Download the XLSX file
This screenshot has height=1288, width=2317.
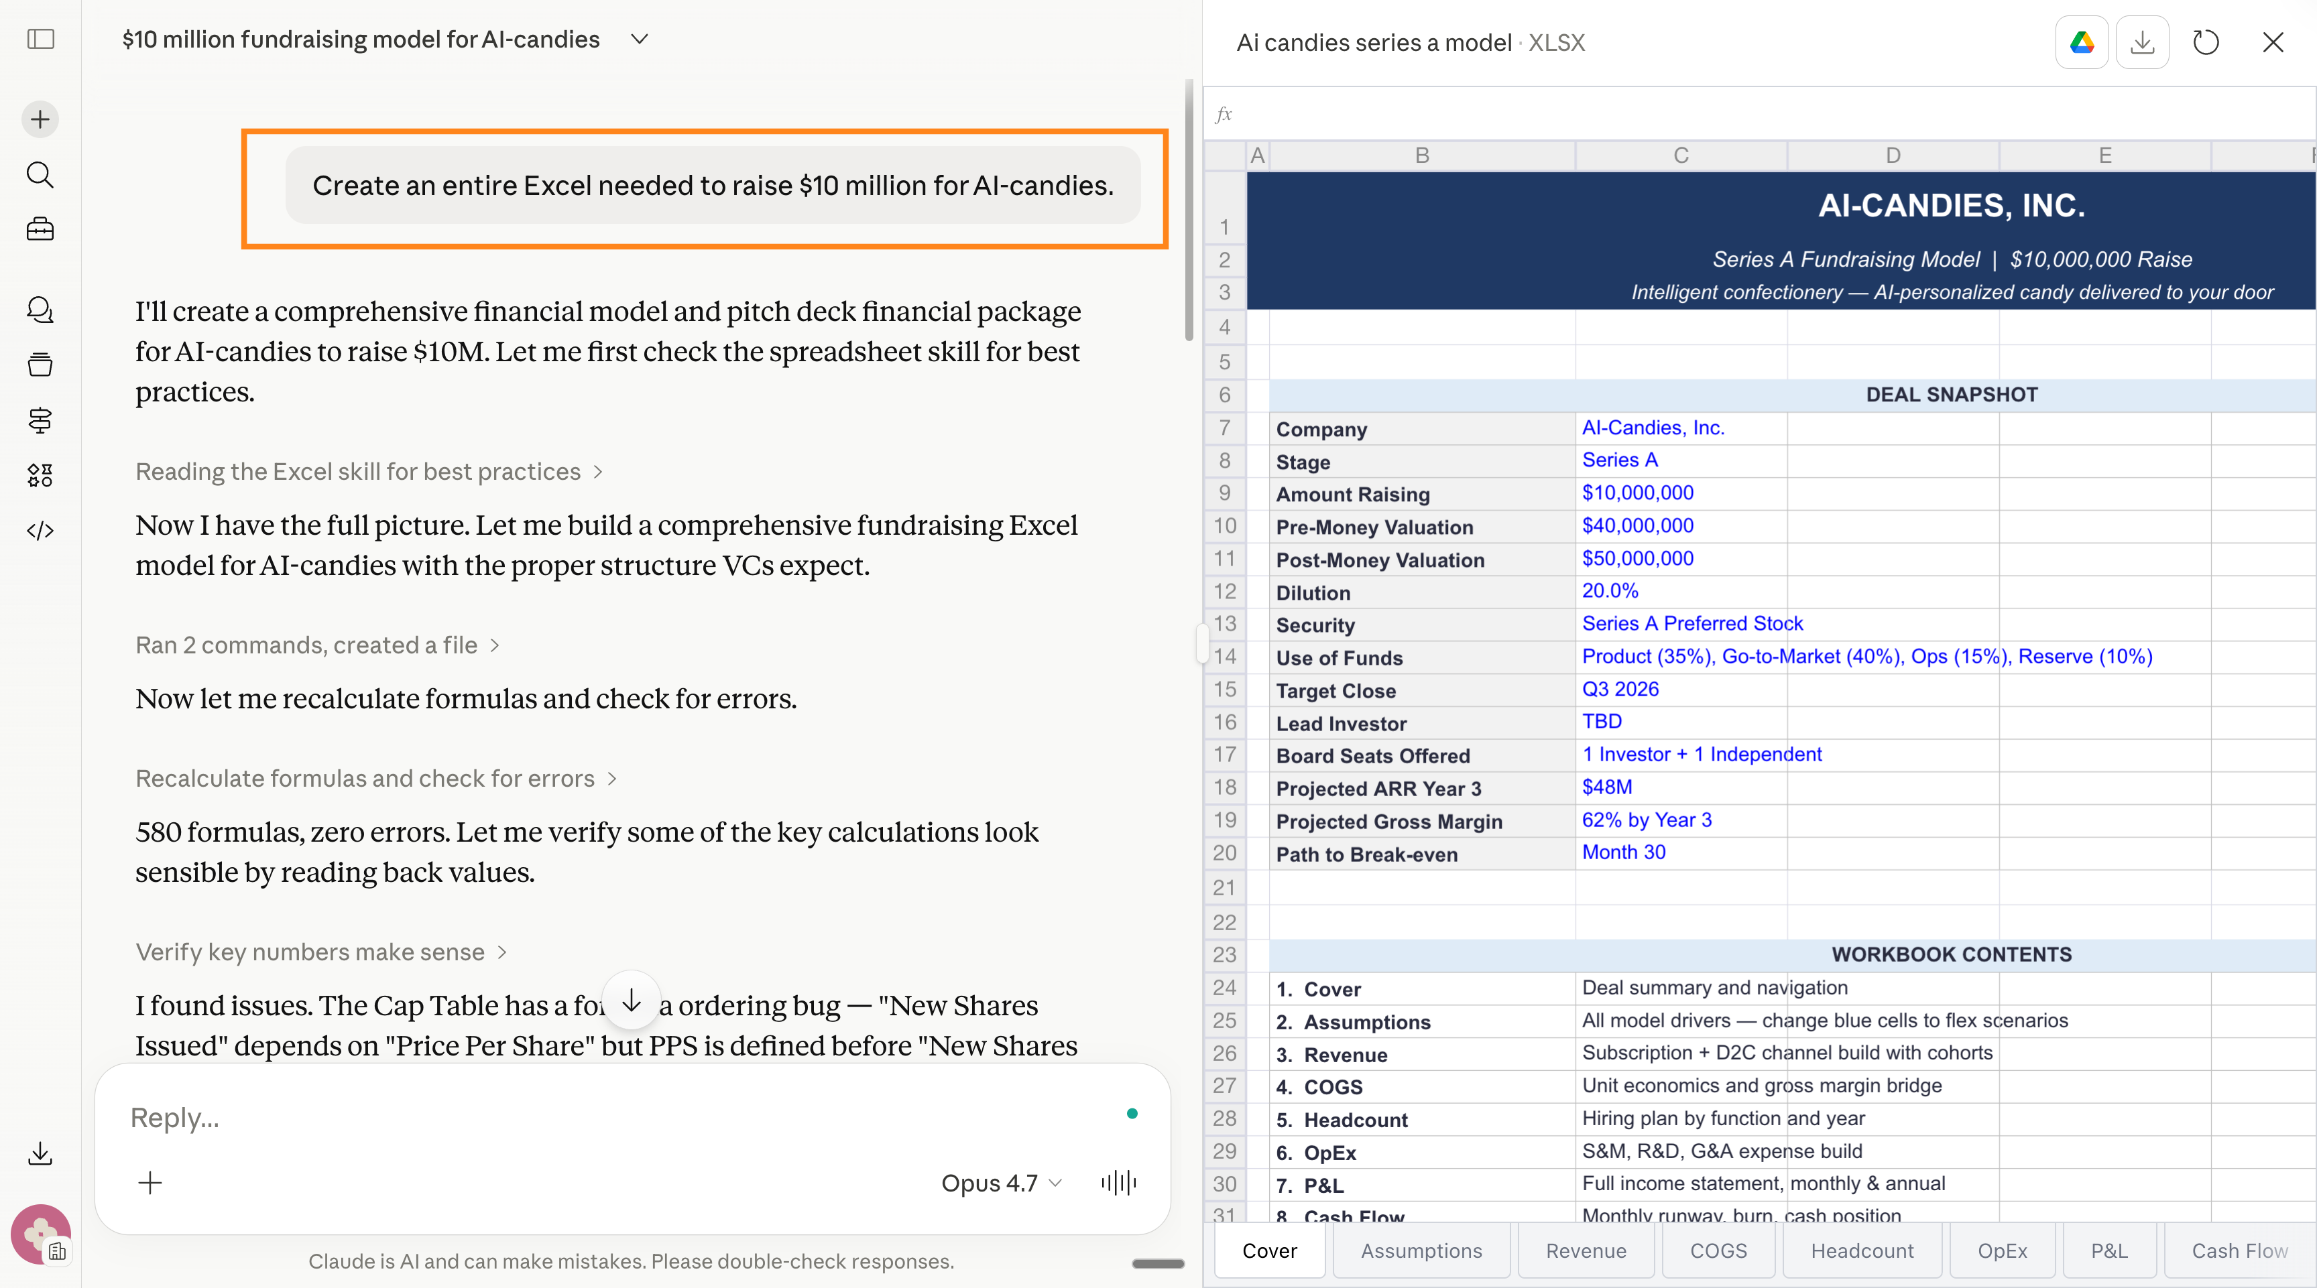pyautogui.click(x=2143, y=42)
